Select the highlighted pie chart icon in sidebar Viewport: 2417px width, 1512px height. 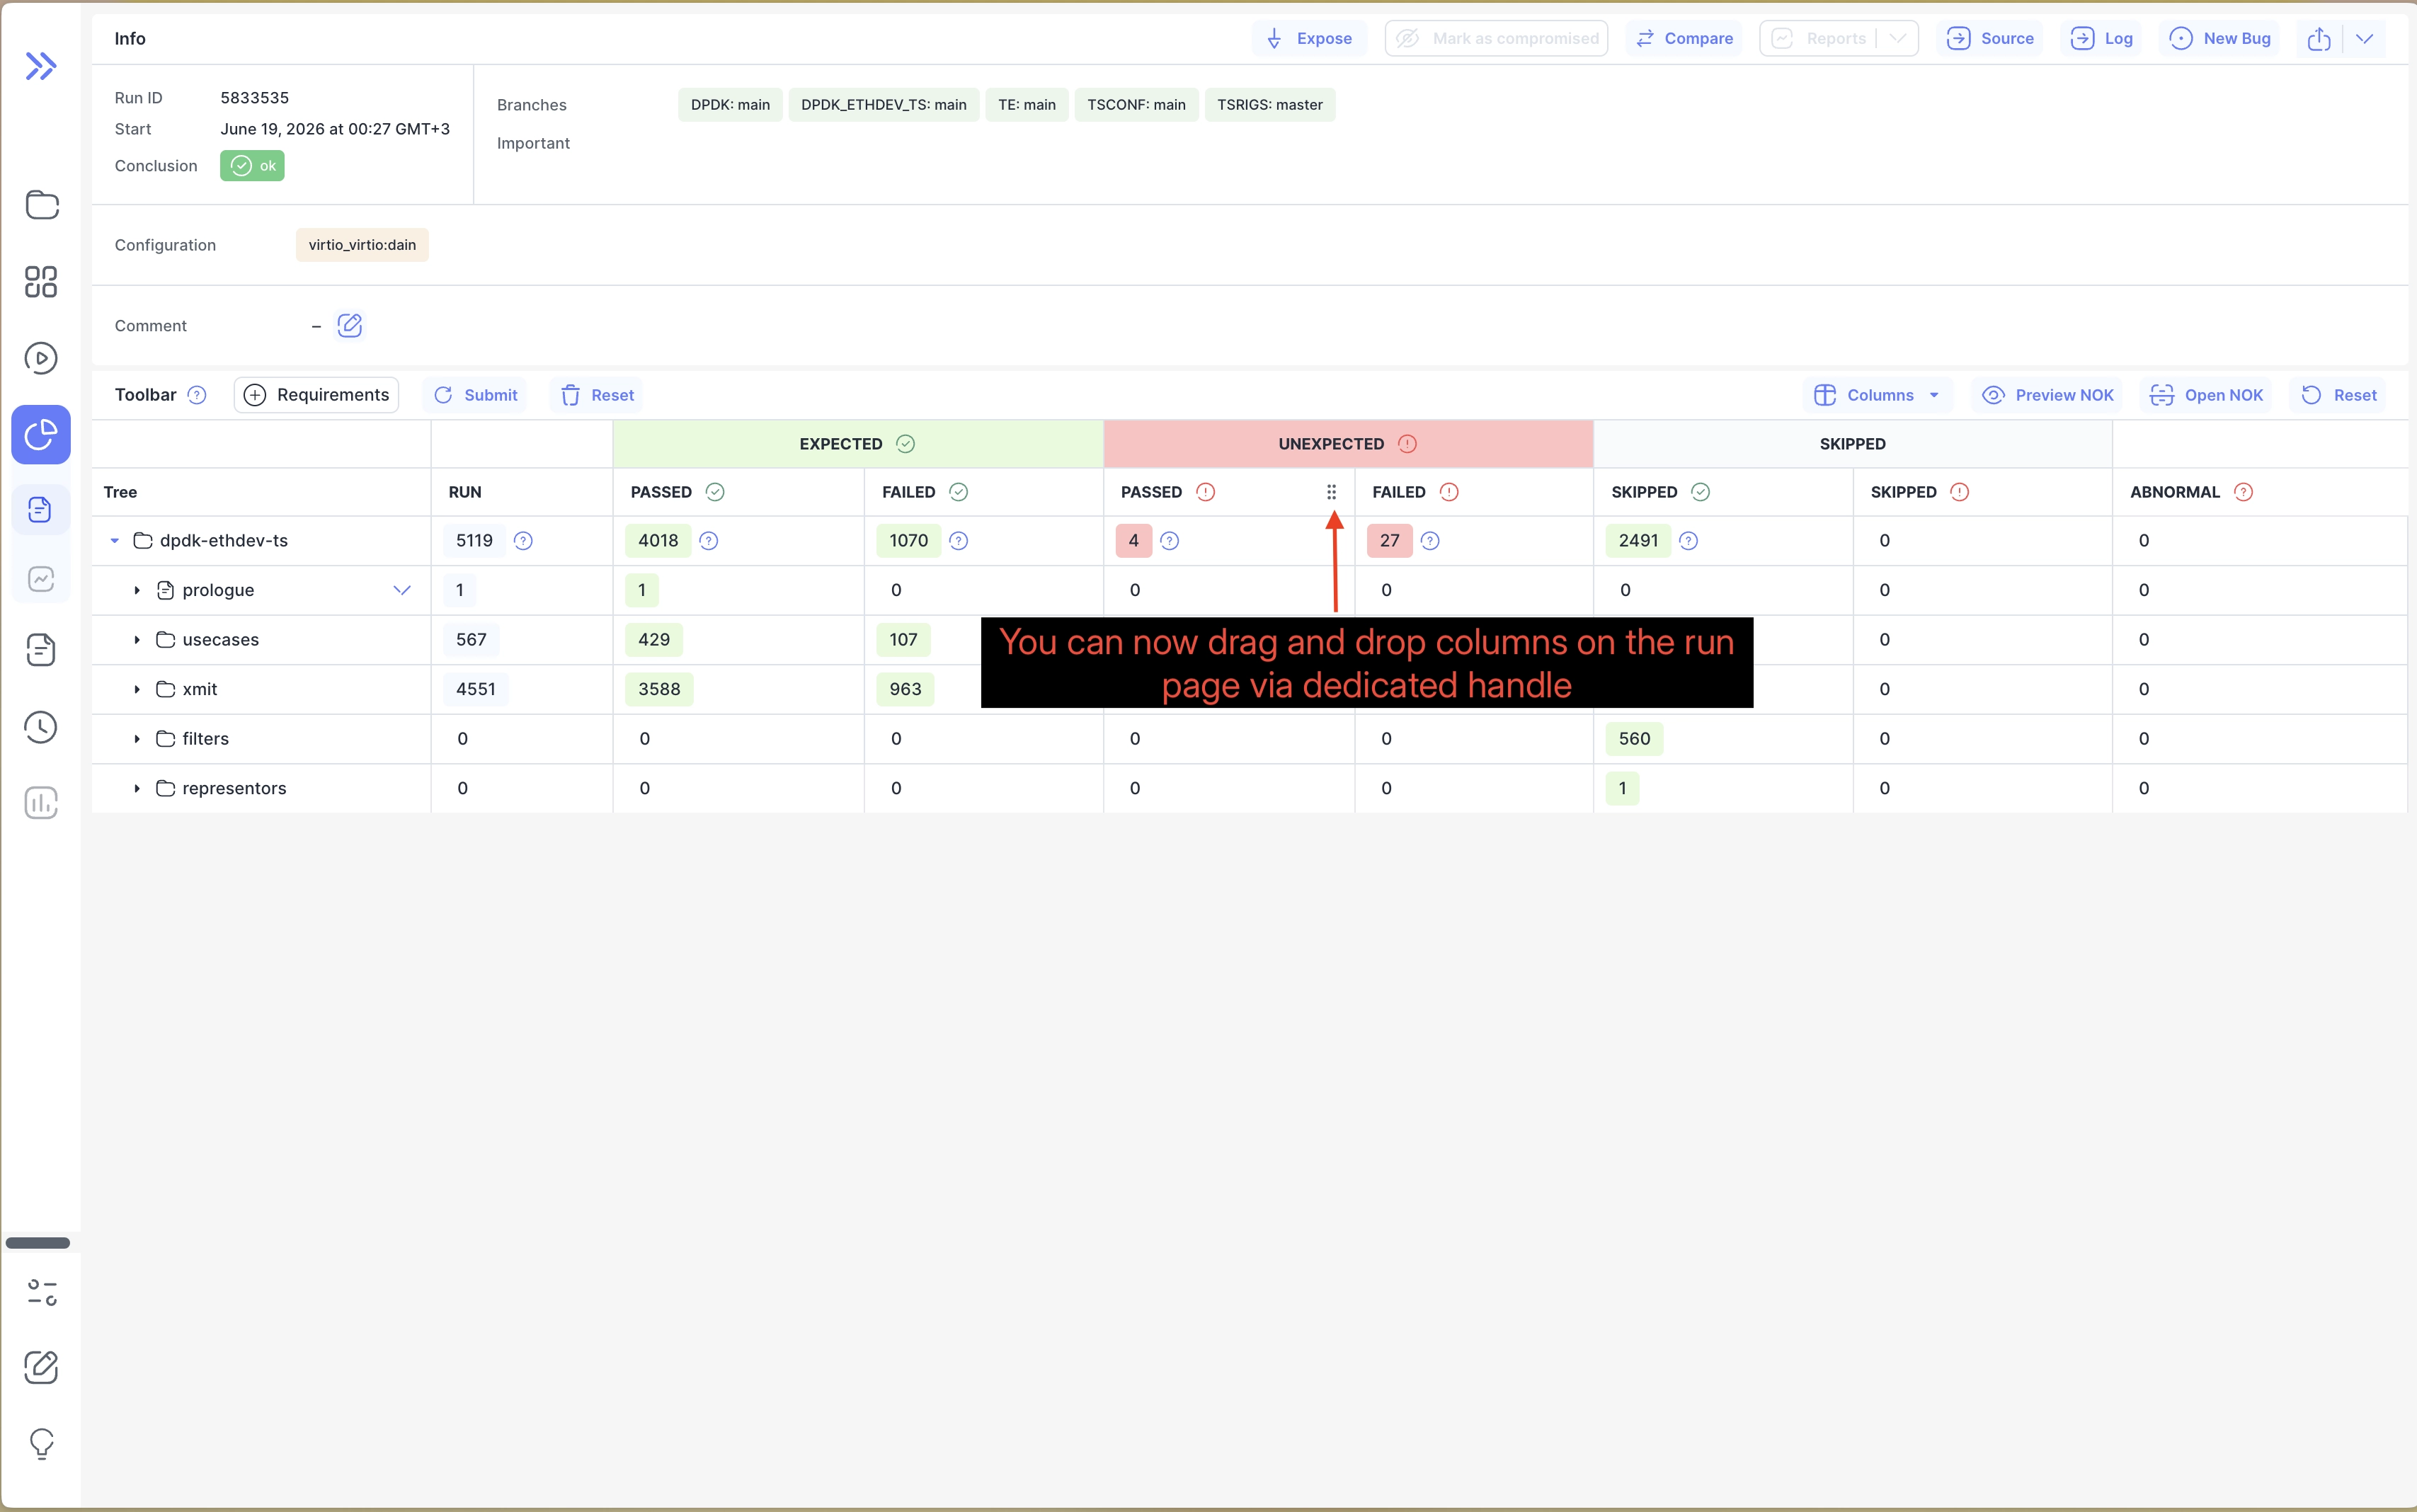(41, 434)
